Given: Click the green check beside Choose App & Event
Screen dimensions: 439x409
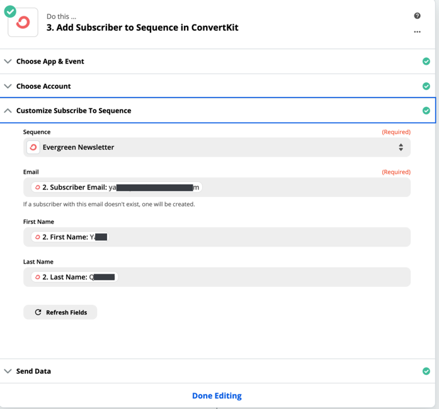Looking at the screenshot, I should pyautogui.click(x=426, y=61).
